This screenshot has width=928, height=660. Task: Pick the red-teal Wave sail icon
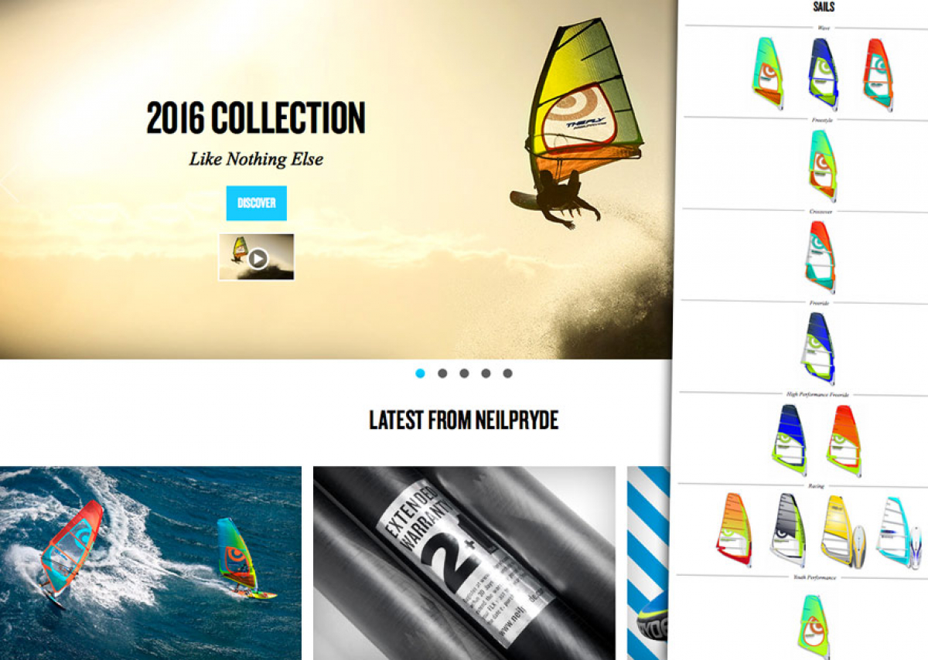click(879, 72)
